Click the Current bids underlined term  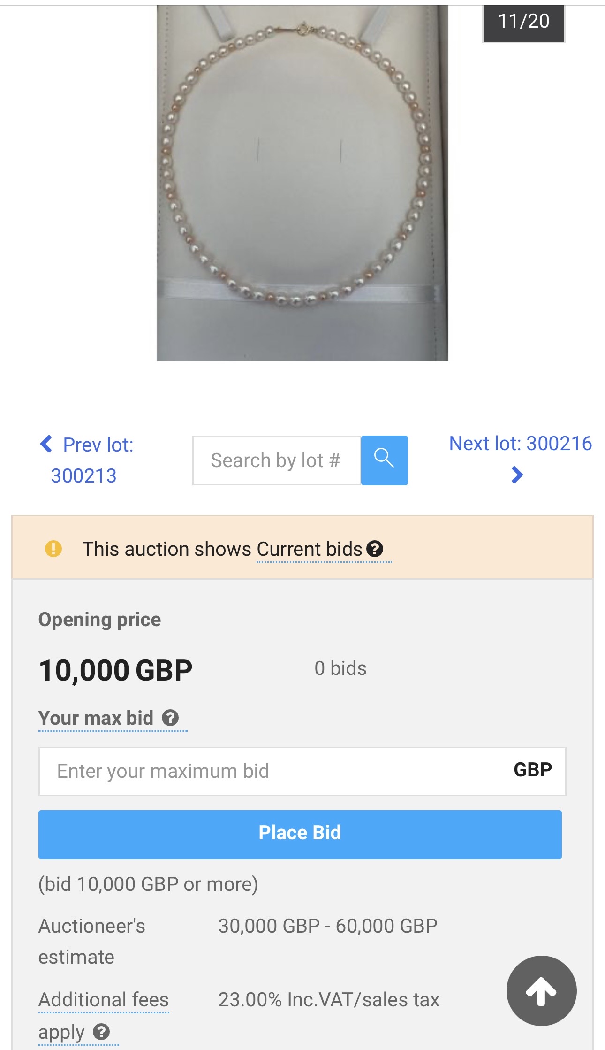[309, 549]
